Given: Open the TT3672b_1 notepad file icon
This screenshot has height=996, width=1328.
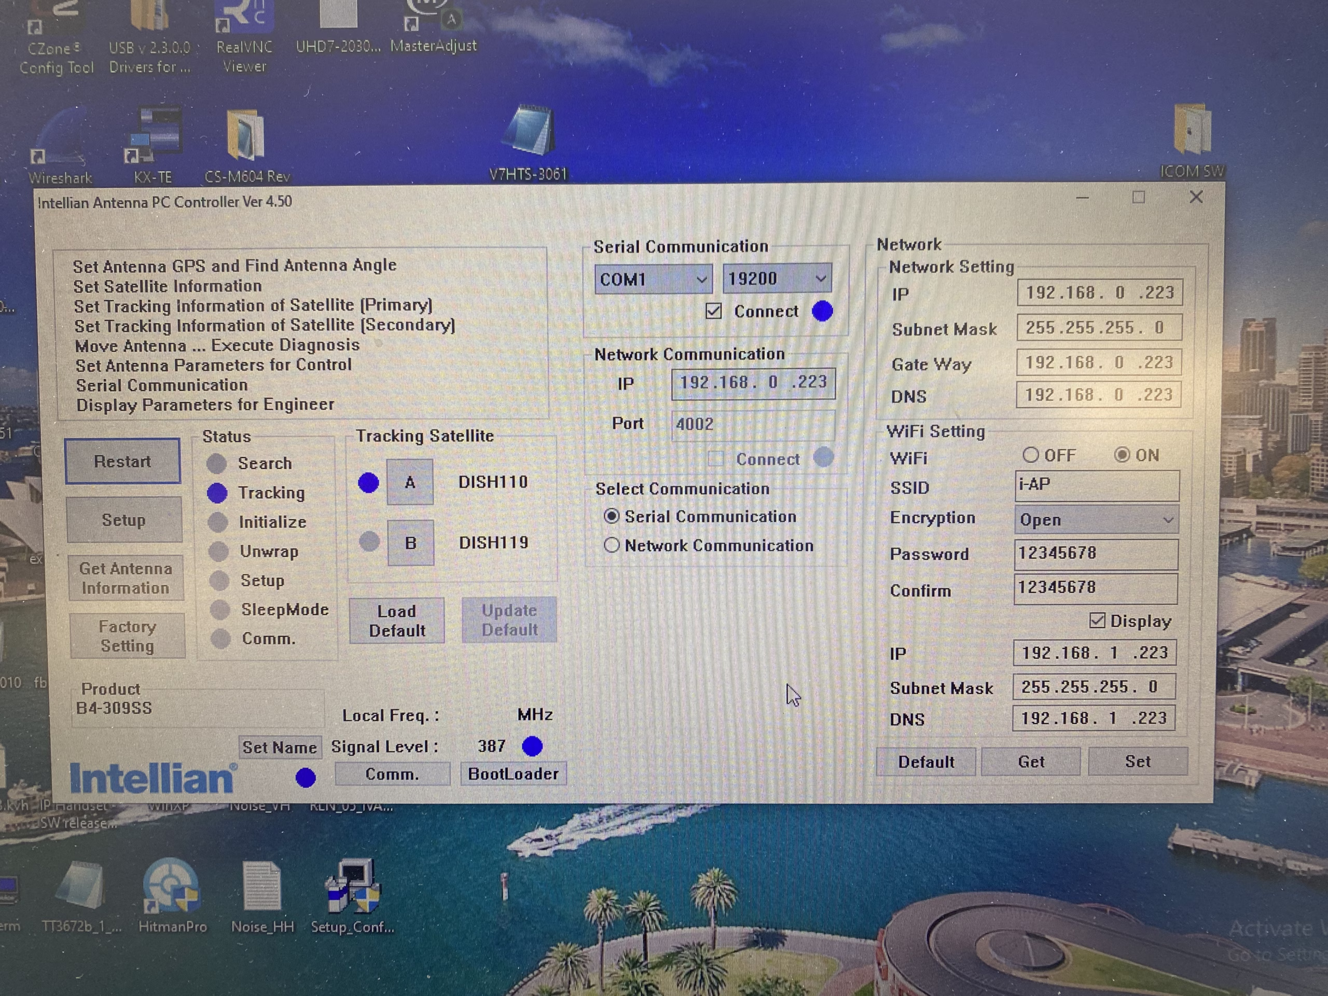Looking at the screenshot, I should click(x=81, y=896).
